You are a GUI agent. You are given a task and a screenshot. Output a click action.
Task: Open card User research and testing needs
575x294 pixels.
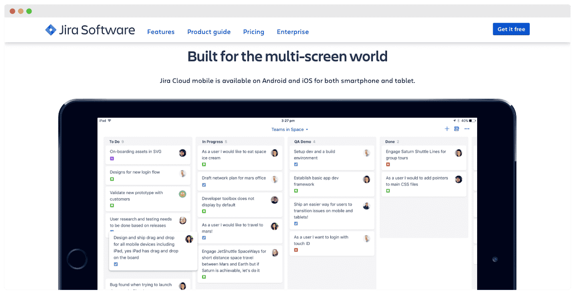click(148, 223)
